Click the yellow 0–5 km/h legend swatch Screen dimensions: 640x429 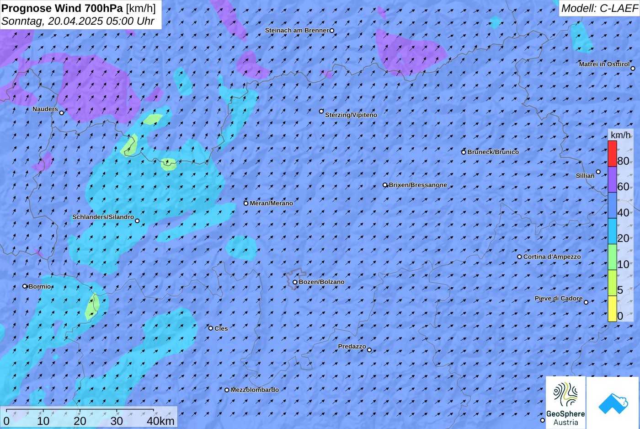(612, 309)
